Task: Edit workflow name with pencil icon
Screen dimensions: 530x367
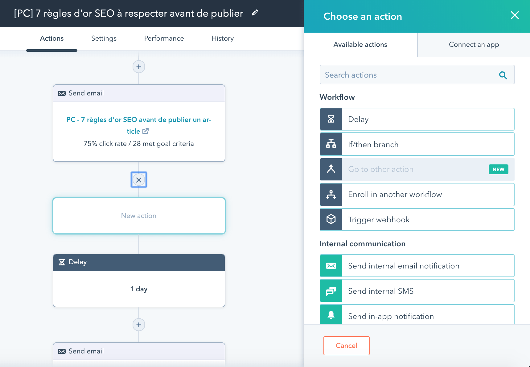Action: (x=255, y=13)
